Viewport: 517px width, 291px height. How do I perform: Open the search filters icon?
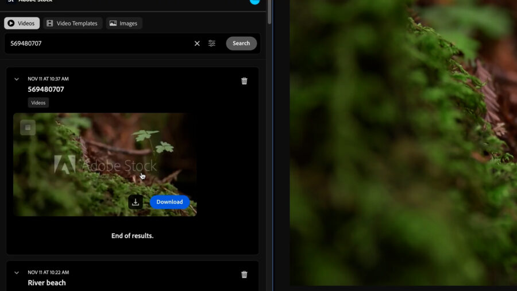click(x=212, y=44)
